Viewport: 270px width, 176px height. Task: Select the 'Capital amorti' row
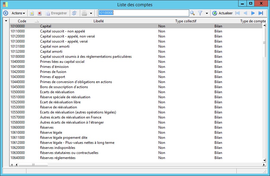pyautogui.click(x=136, y=52)
